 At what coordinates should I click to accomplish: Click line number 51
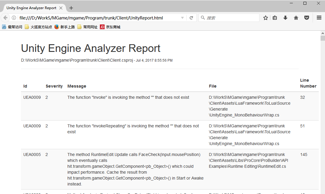click(x=303, y=126)
